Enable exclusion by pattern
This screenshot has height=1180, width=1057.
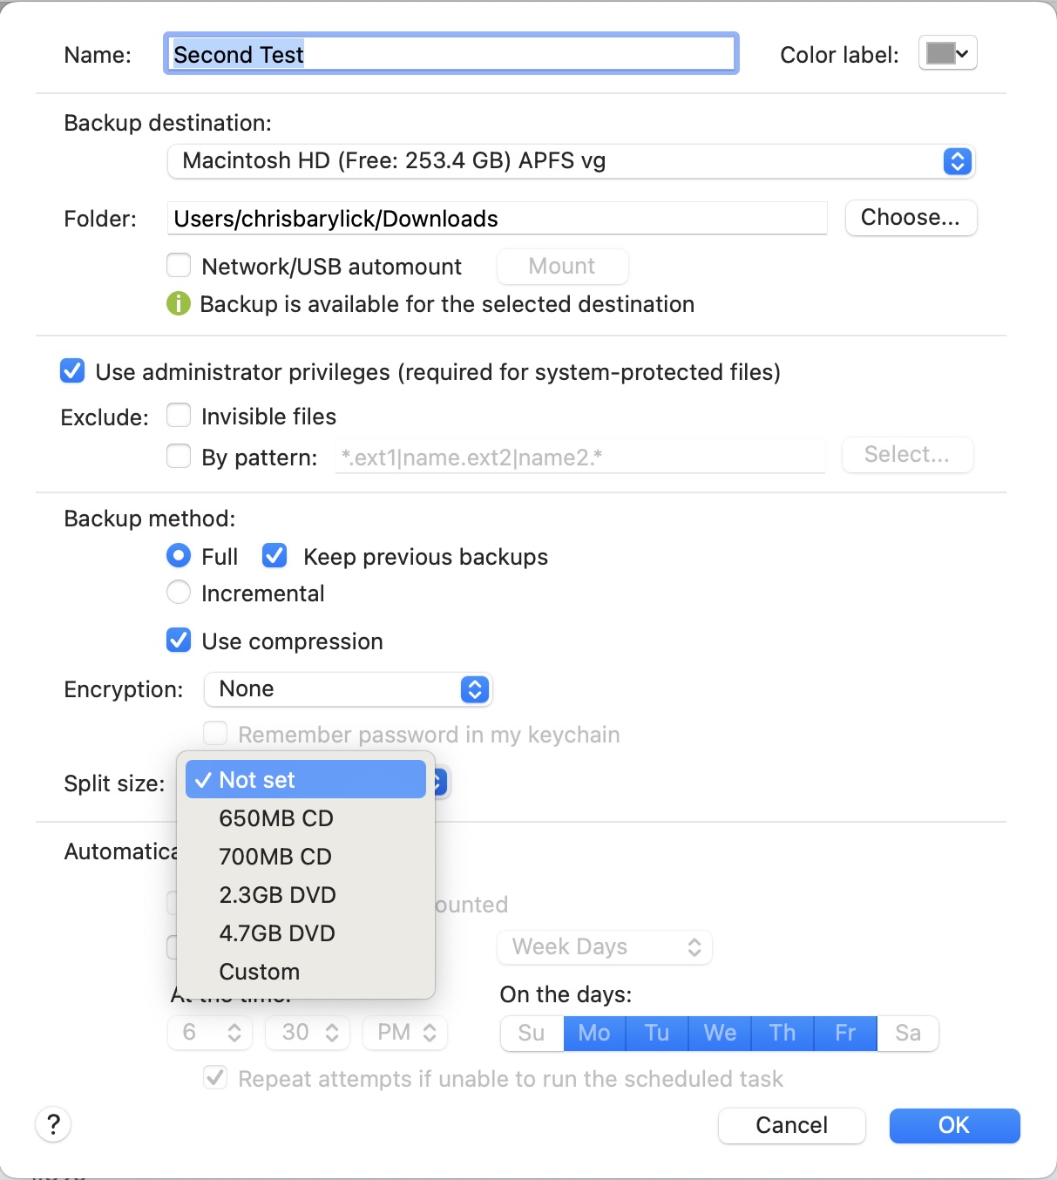point(178,456)
